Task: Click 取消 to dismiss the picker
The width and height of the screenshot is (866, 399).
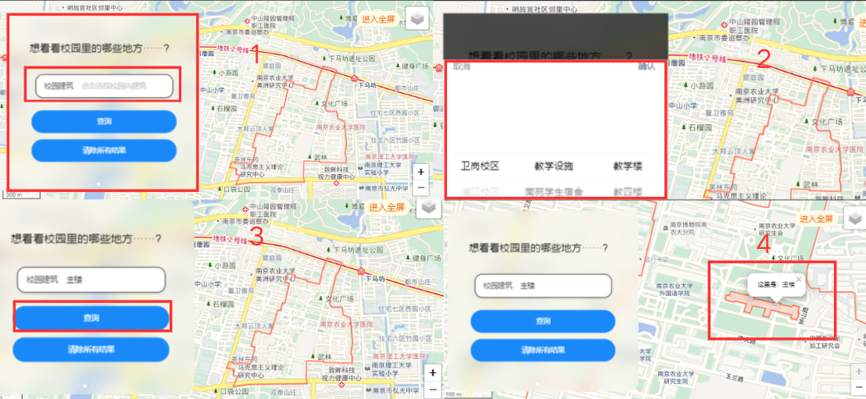Action: pyautogui.click(x=462, y=67)
